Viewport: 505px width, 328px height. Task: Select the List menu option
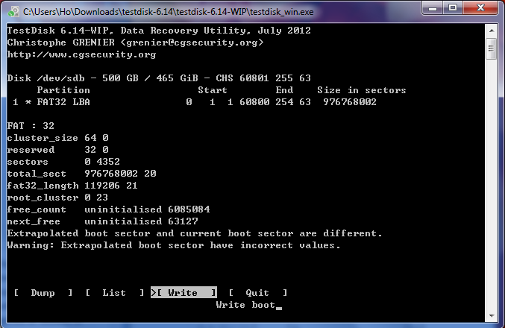[x=114, y=293]
